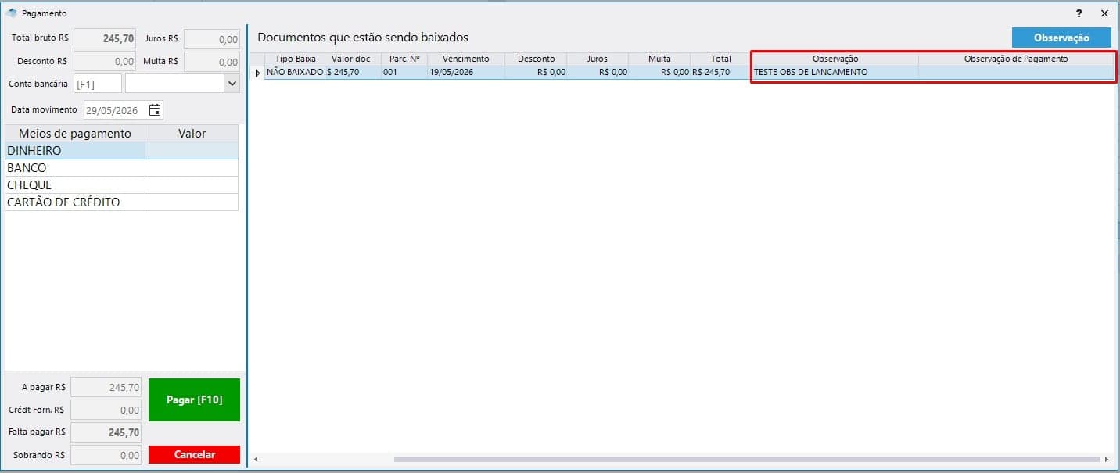The height and width of the screenshot is (473, 1120).
Task: Click the Data movimento date field
Action: 124,110
